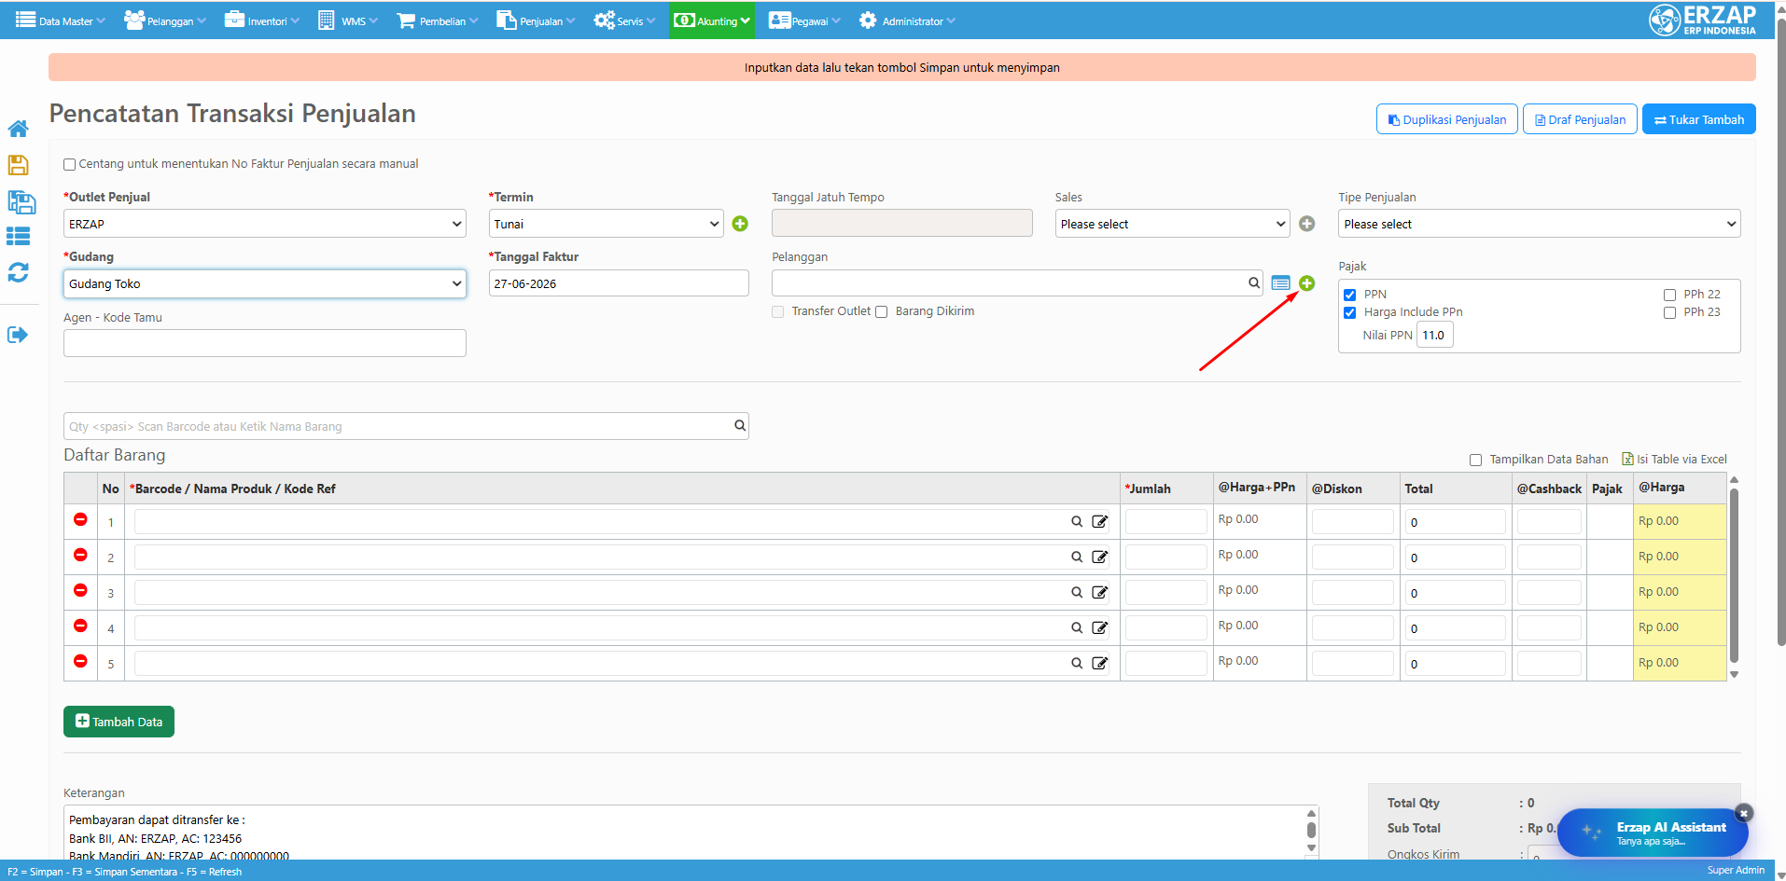Click the Daftar Barang table scrollbar
1786x881 pixels.
[1734, 577]
